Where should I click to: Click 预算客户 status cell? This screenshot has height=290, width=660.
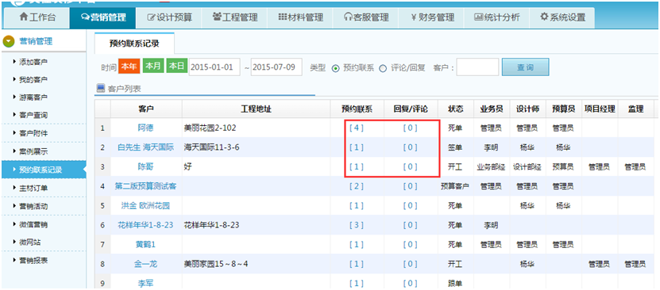tap(455, 186)
